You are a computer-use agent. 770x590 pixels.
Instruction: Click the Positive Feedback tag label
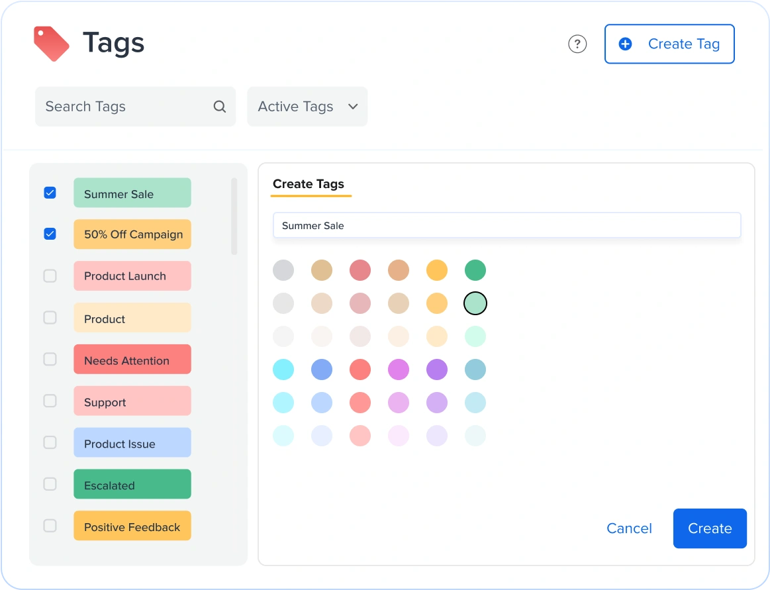pyautogui.click(x=132, y=526)
